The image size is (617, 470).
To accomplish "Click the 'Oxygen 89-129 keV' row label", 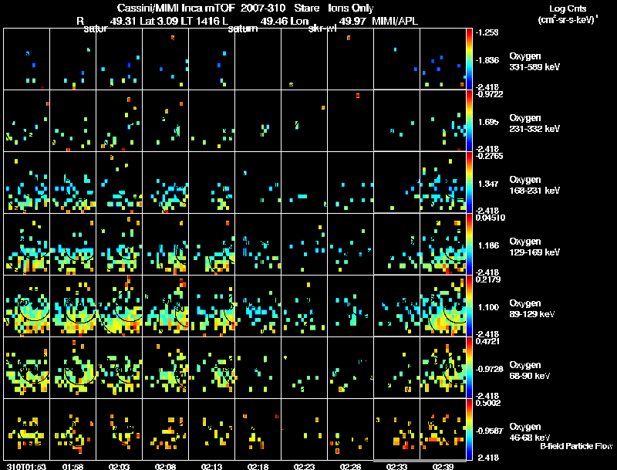I will click(532, 309).
